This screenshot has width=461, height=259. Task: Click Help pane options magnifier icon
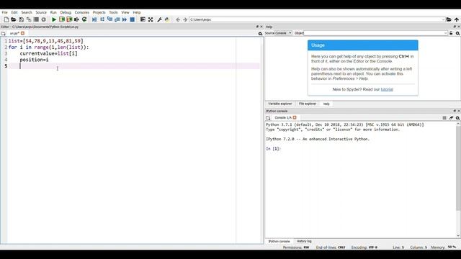(458, 34)
